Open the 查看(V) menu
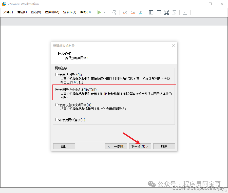The image size is (228, 193). point(36,12)
